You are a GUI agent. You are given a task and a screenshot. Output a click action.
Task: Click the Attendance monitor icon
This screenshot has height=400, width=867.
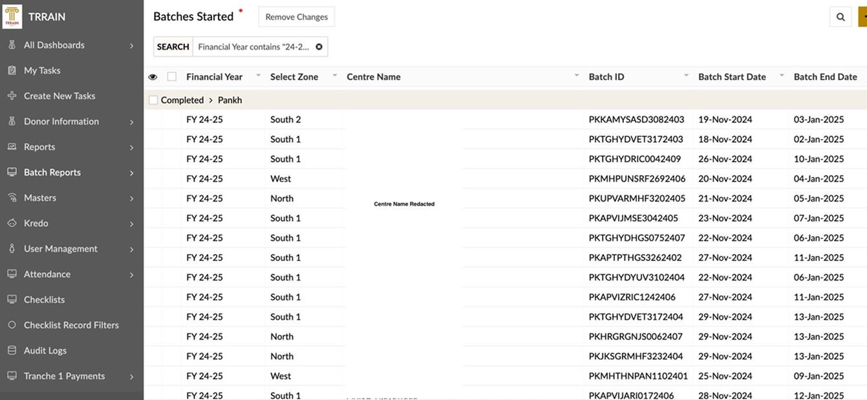pos(12,274)
